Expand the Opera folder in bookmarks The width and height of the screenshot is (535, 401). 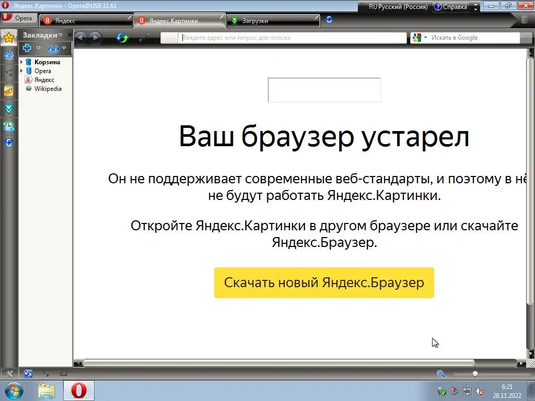click(21, 70)
